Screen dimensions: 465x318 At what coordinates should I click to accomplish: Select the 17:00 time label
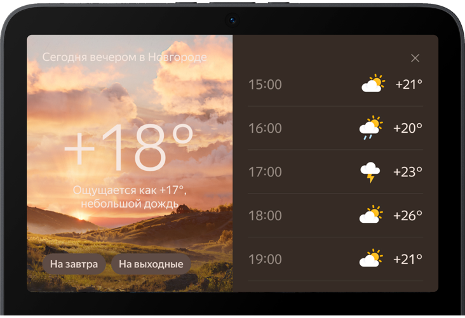point(265,172)
